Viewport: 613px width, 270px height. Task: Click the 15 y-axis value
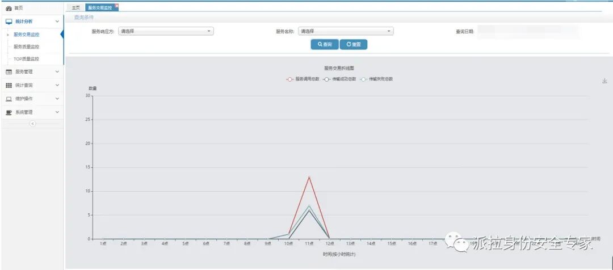[88, 168]
